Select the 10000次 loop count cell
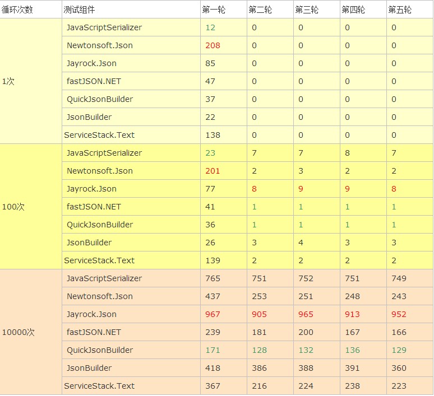The image size is (434, 396). [x=31, y=332]
